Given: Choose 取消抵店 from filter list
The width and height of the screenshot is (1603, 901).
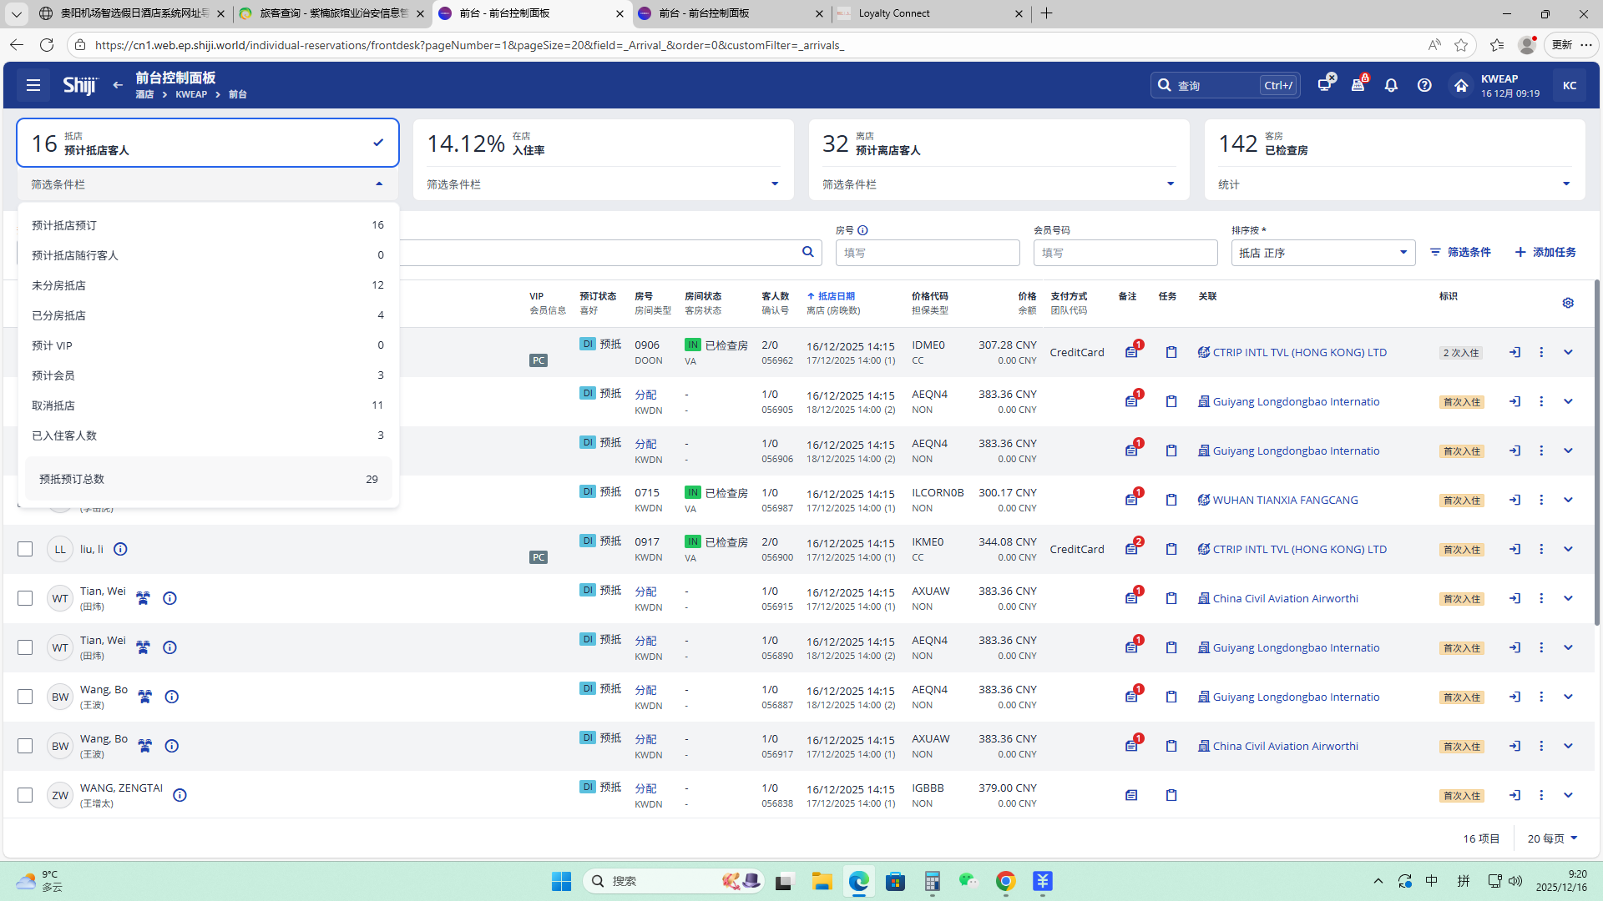Looking at the screenshot, I should 53,405.
